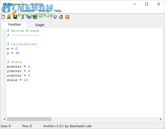Switch to the Graph tab
Screen dimensions: 165x129
[40, 25]
